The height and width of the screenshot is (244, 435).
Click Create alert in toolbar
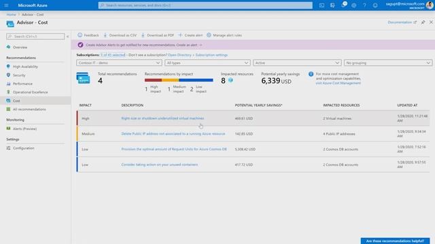coord(190,35)
